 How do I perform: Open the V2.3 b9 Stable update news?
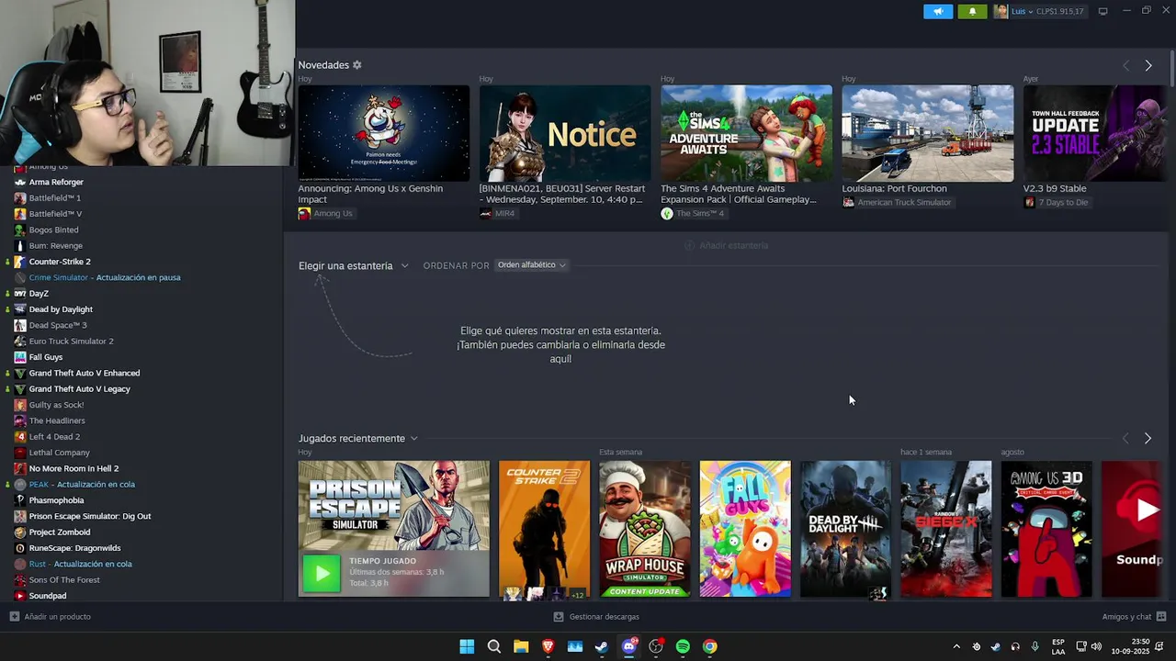[1095, 133]
